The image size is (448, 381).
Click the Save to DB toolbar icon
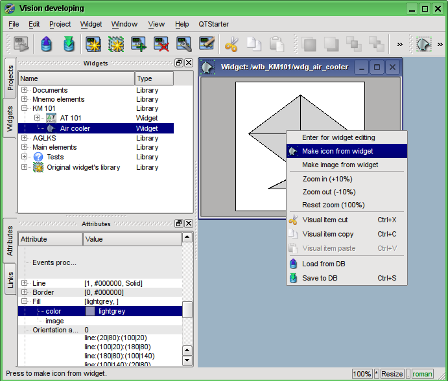[x=69, y=44]
